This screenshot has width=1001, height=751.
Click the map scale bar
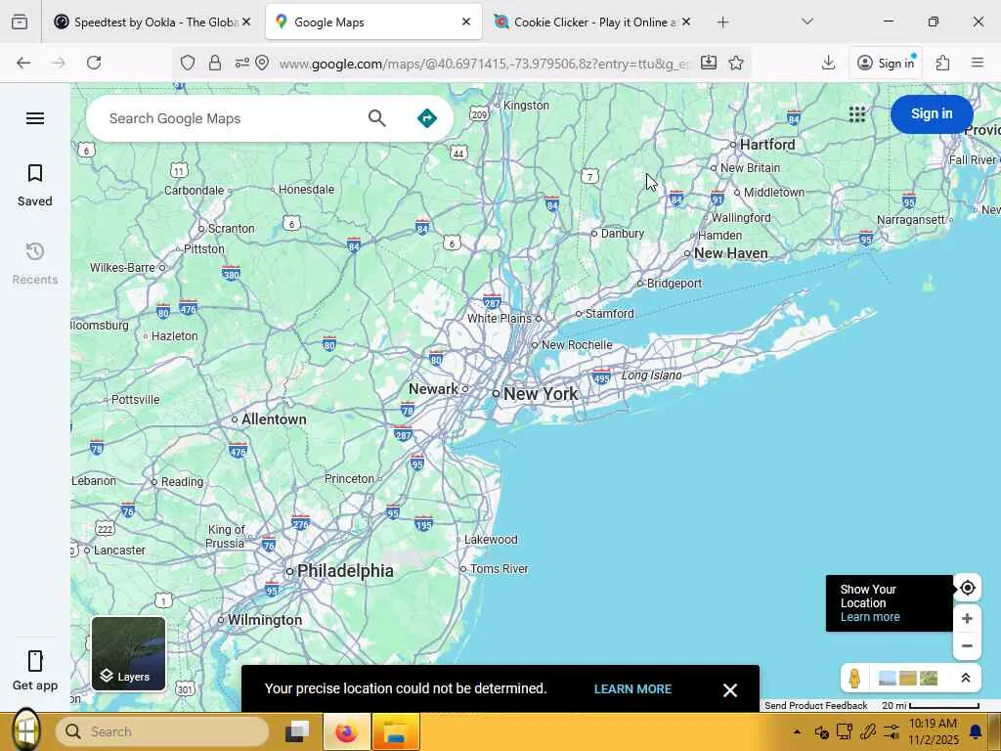coord(931,706)
